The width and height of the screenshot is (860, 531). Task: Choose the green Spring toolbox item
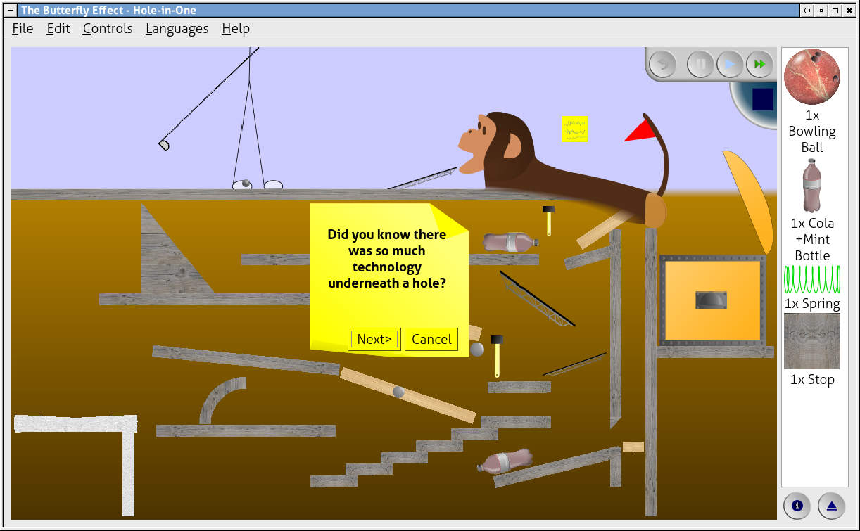coord(811,280)
